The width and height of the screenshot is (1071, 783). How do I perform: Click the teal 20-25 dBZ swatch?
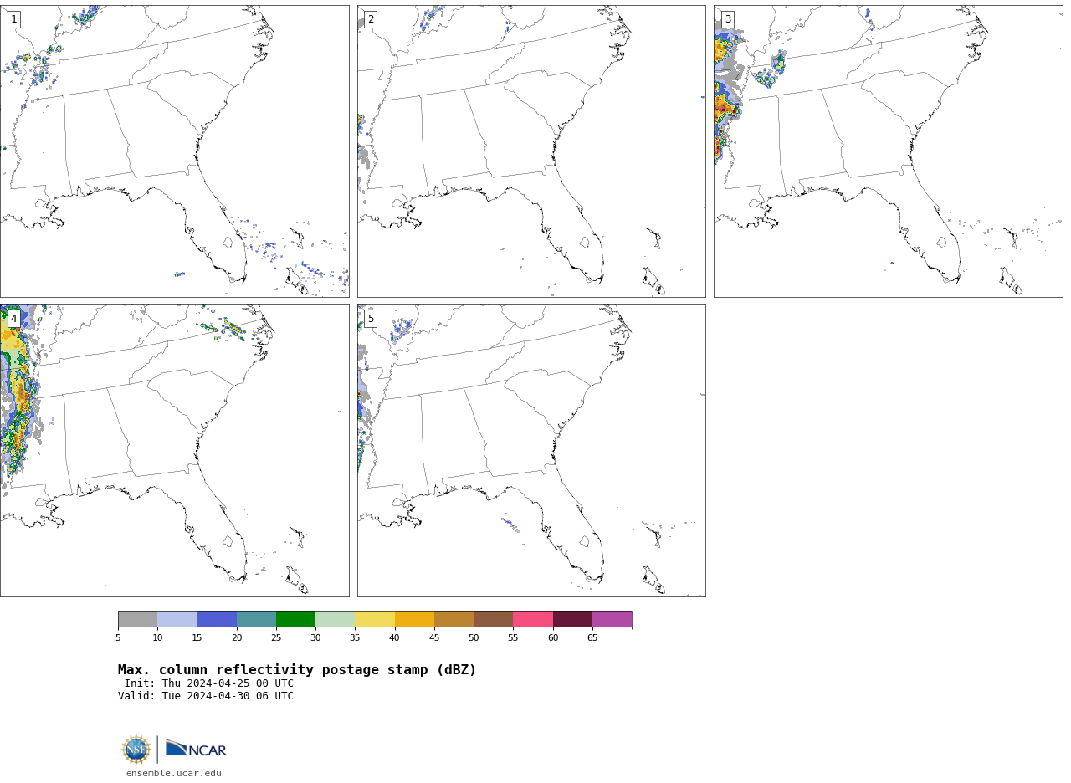[256, 619]
